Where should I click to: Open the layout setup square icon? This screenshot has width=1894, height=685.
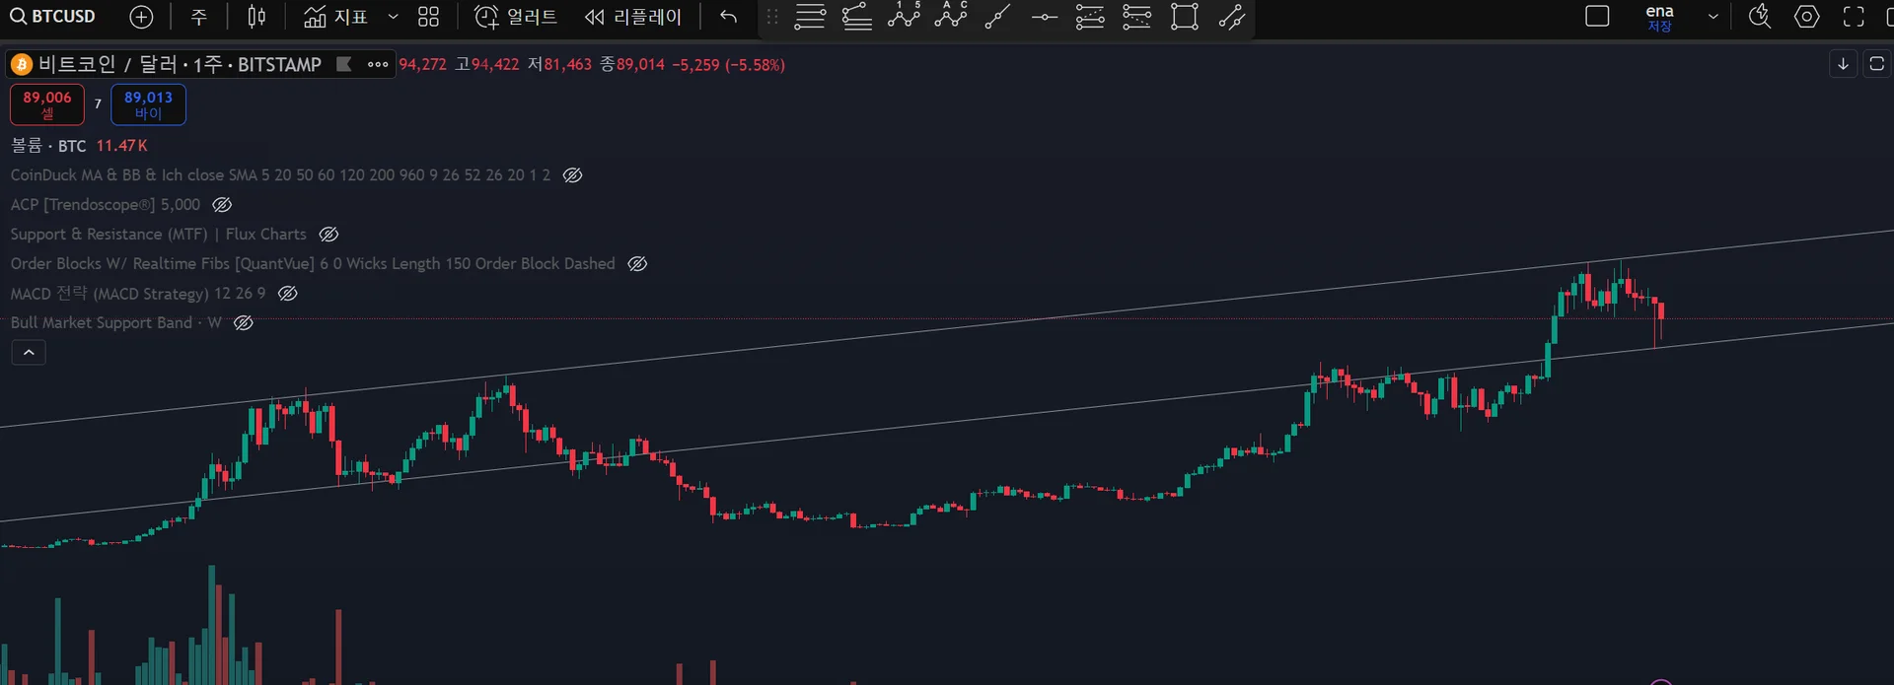pyautogui.click(x=1597, y=17)
